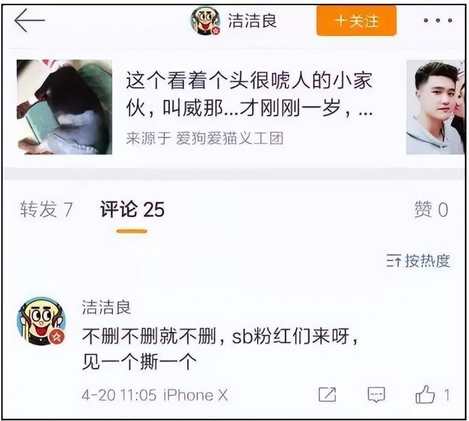The height and width of the screenshot is (421, 469).
Task: Open the 按热度 sort dropdown
Action: tap(418, 261)
